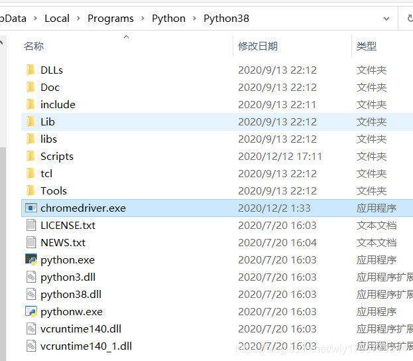Select the chromedriver.exe file name
413x361 pixels.
pyautogui.click(x=84, y=208)
